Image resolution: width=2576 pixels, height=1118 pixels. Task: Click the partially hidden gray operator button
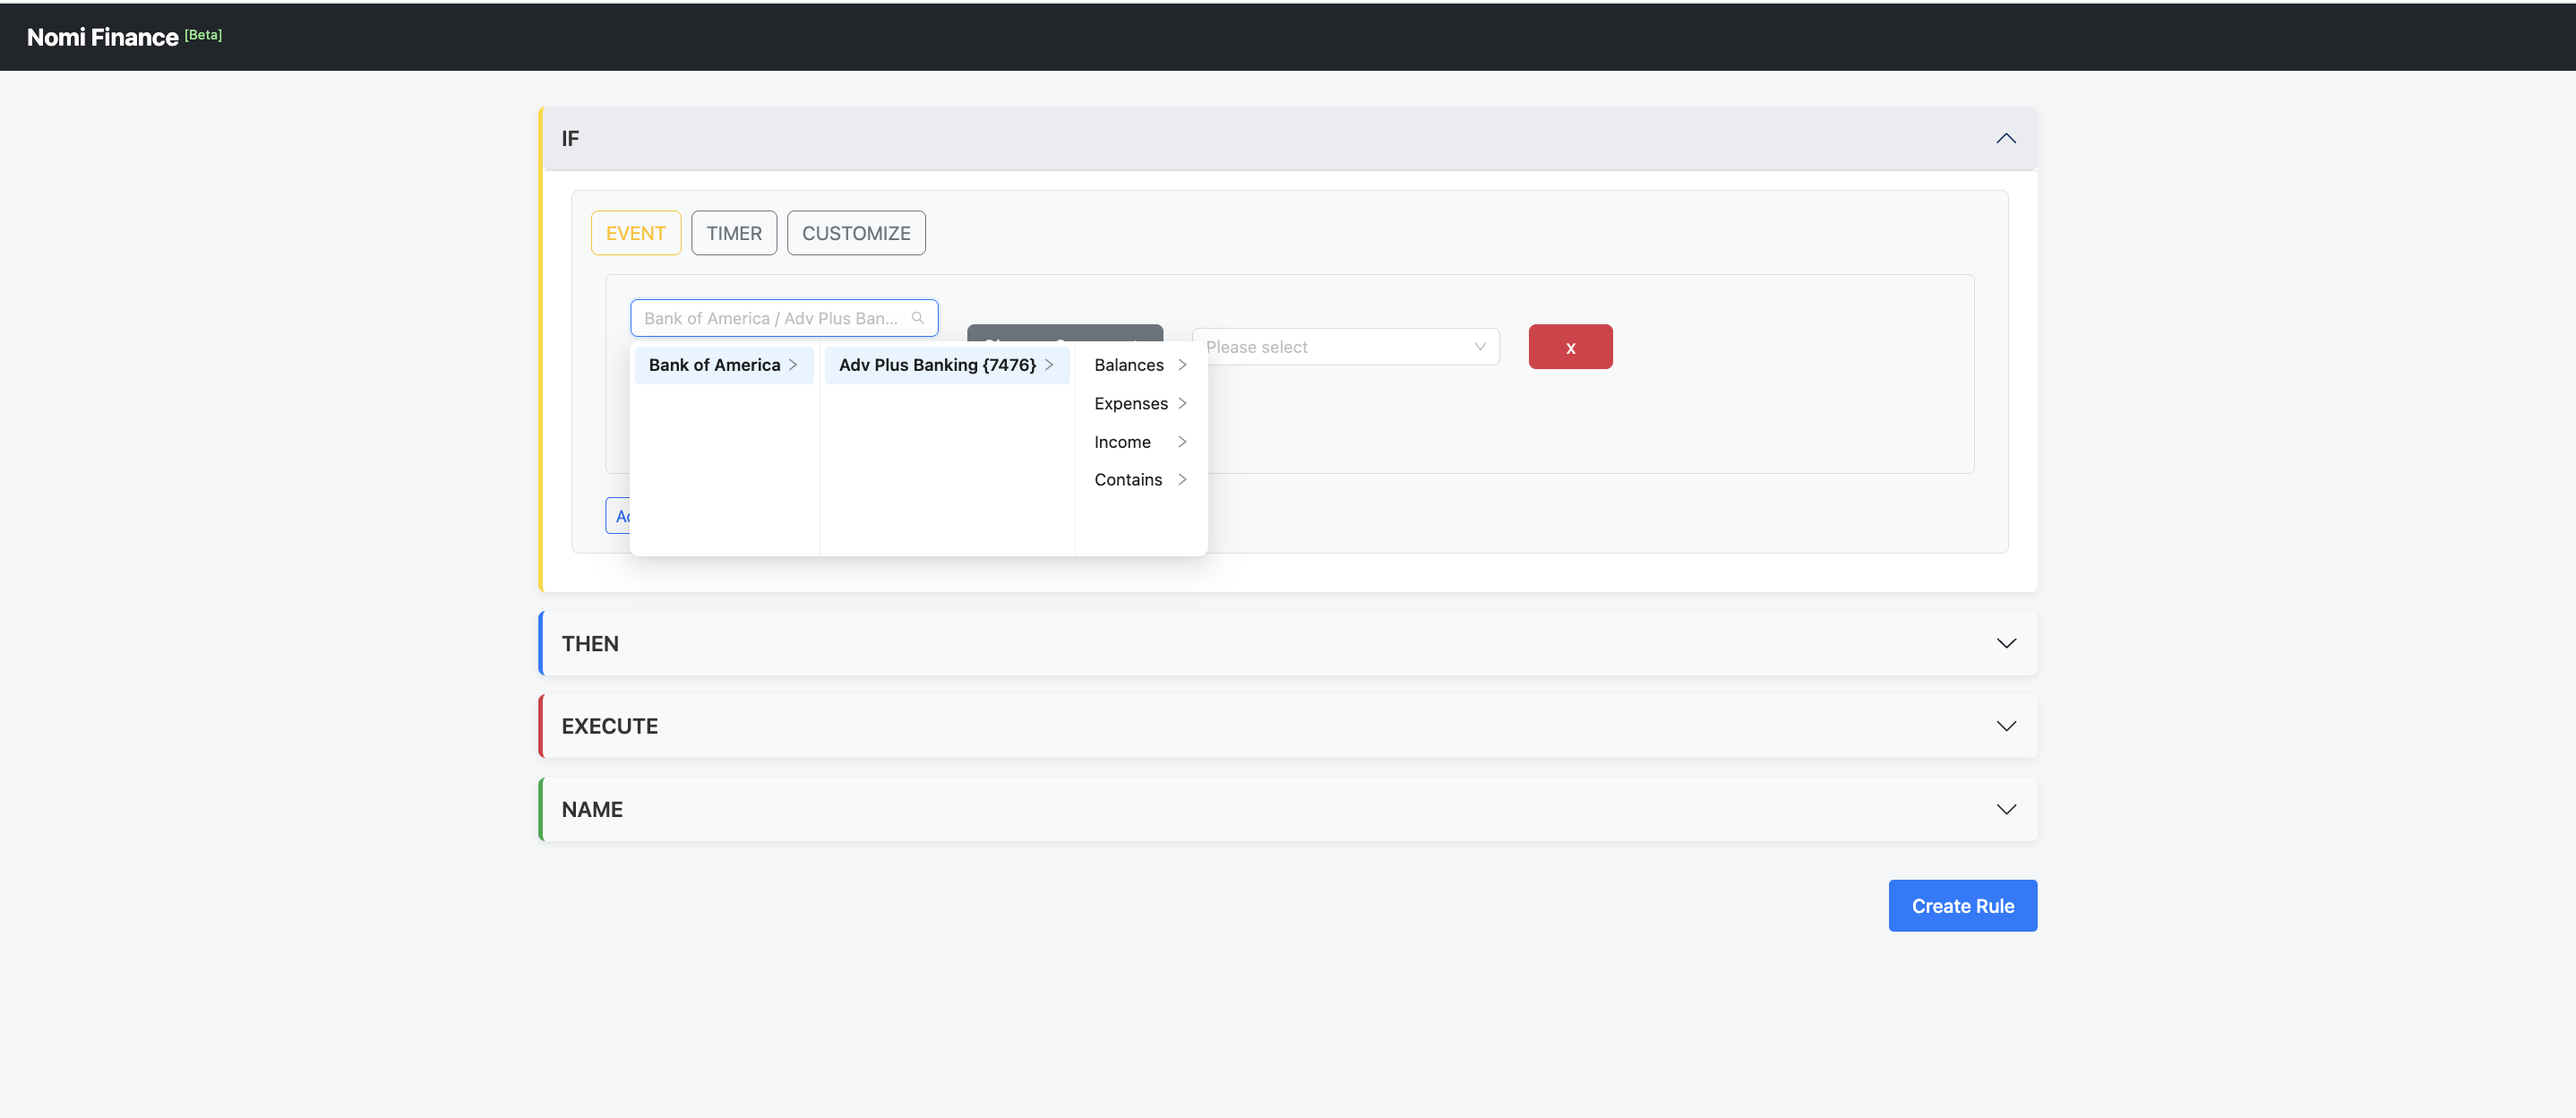[x=1065, y=333]
